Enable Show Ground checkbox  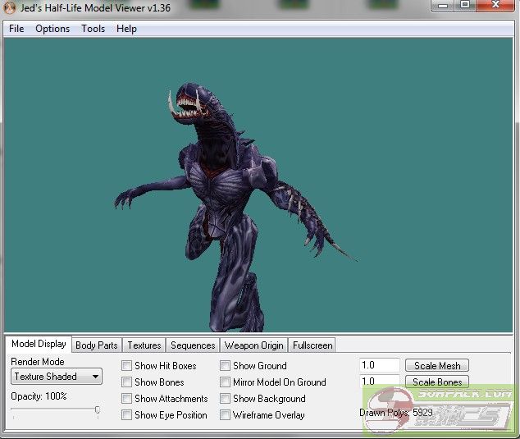click(x=226, y=366)
